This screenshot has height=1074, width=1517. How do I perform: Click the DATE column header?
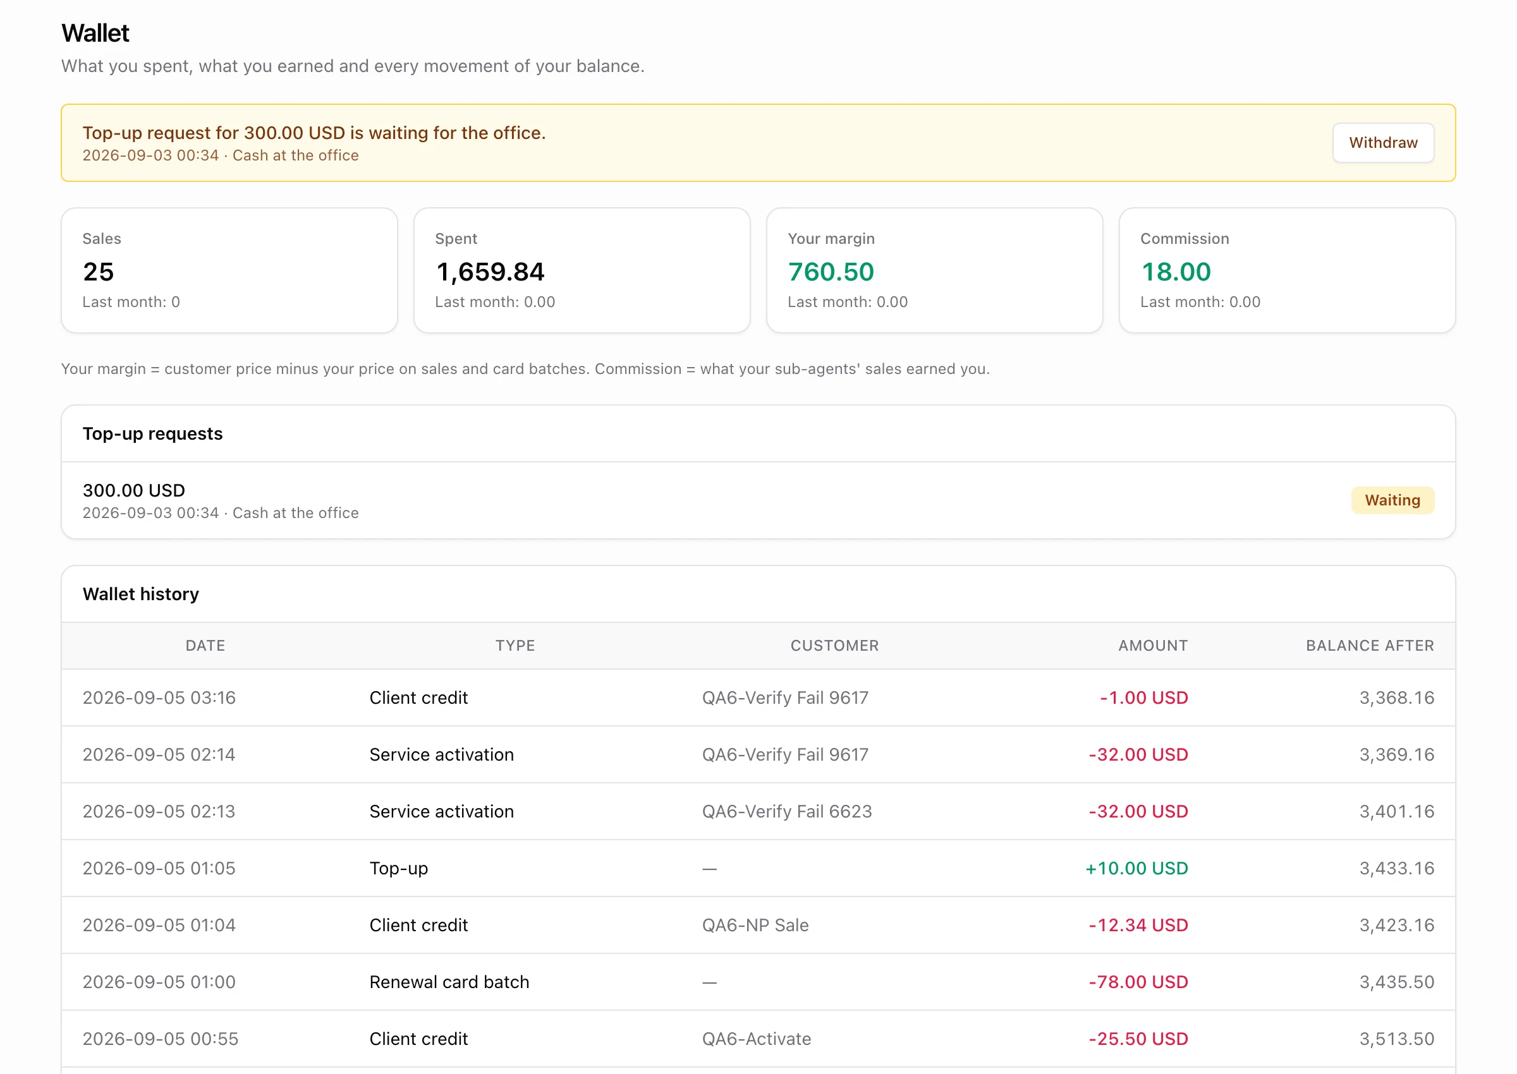(205, 646)
